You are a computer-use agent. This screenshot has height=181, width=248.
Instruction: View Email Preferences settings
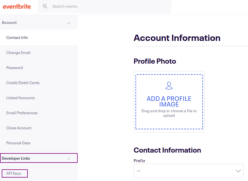tap(22, 113)
